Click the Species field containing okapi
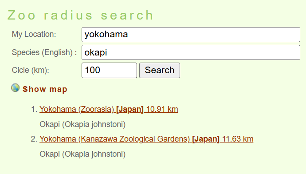Viewport: 306px width, 174px height. click(191, 52)
